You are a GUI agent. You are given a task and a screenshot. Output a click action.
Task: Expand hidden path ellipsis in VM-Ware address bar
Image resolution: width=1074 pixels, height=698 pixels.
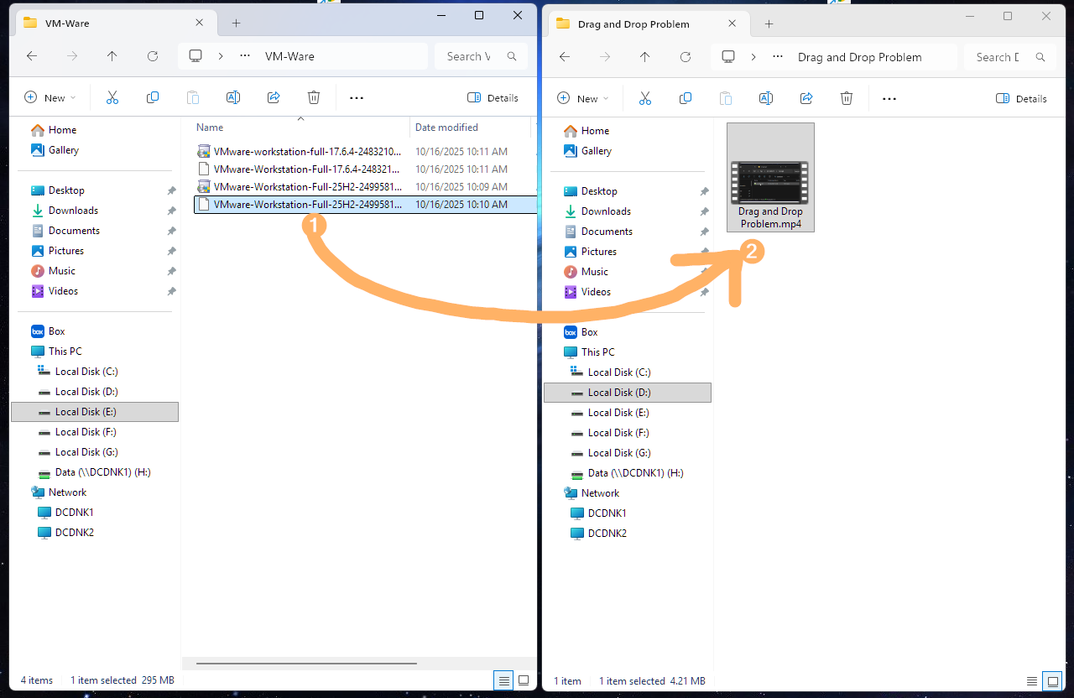tap(245, 56)
